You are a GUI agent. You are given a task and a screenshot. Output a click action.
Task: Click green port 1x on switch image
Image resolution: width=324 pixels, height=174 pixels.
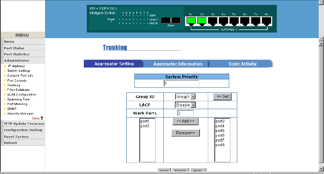(x=191, y=21)
